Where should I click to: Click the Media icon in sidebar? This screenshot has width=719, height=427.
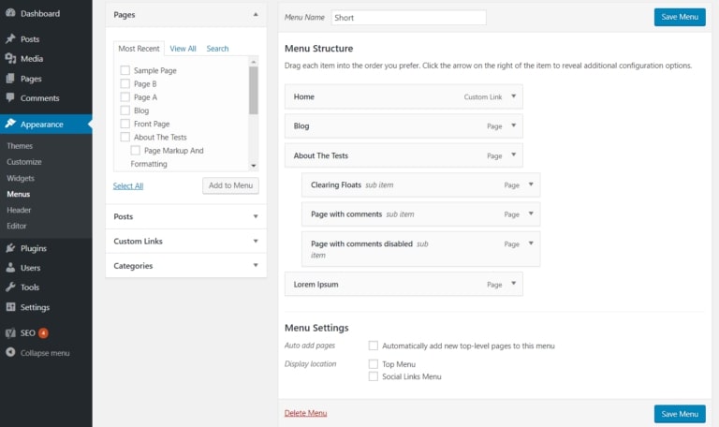point(10,58)
